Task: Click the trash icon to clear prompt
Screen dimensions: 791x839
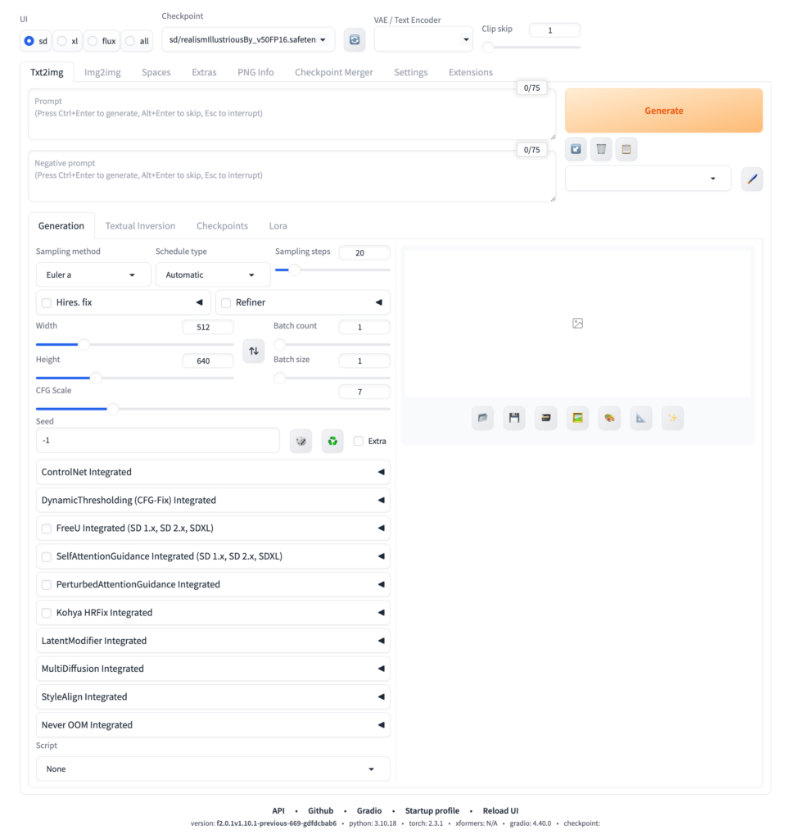Action: click(x=601, y=149)
